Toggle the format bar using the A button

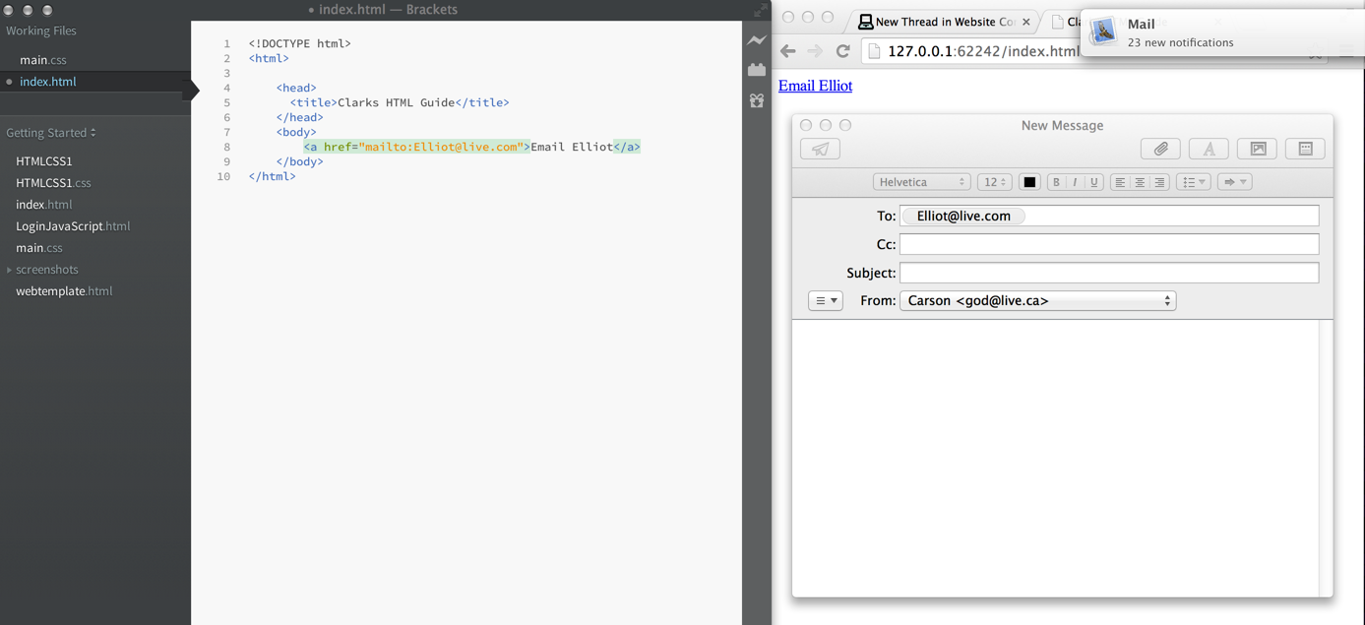coord(1209,149)
